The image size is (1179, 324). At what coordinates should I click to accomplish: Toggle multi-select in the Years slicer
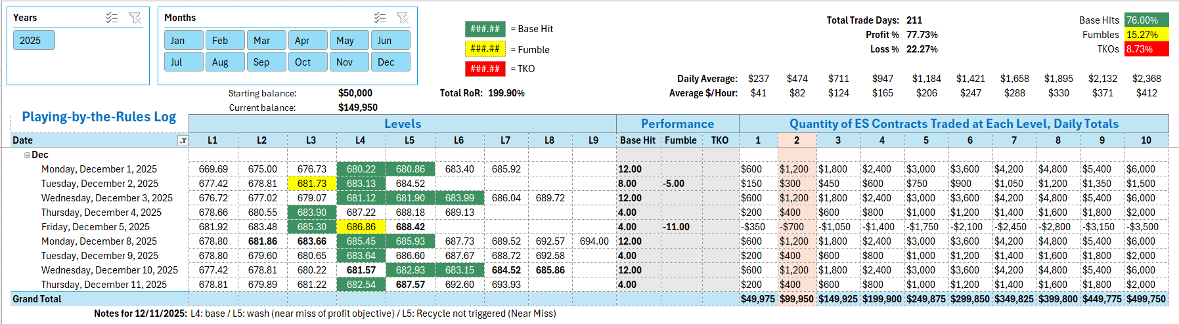112,18
